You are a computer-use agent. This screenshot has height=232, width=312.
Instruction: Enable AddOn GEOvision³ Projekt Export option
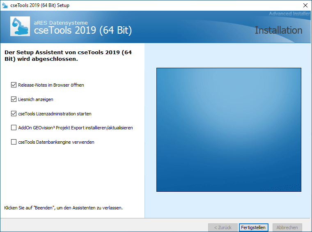(14, 128)
